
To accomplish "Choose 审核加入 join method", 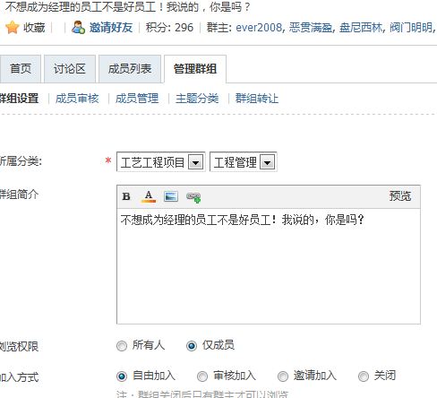I will coord(202,376).
